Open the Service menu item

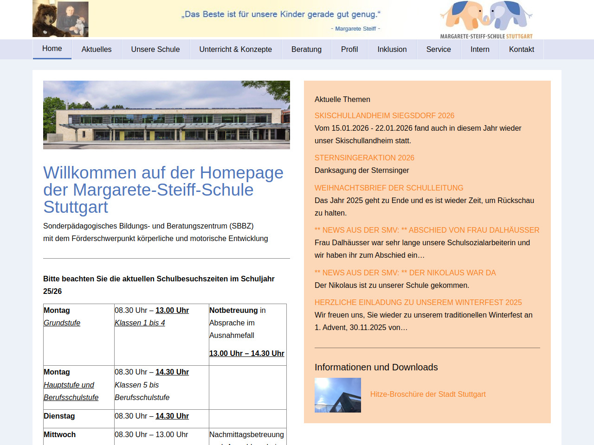point(439,50)
